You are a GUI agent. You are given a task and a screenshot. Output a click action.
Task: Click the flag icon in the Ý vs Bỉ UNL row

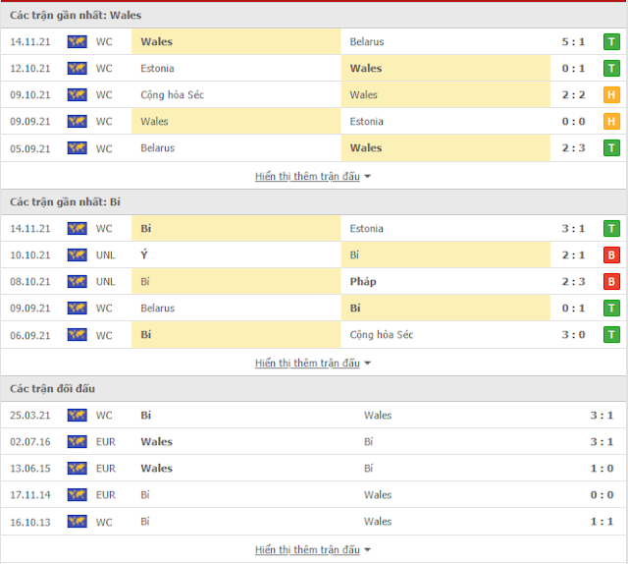click(77, 255)
